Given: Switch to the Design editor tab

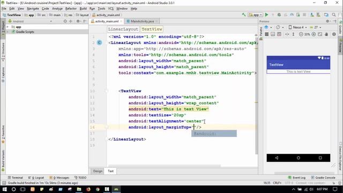Looking at the screenshot, I should pyautogui.click(x=98, y=171).
